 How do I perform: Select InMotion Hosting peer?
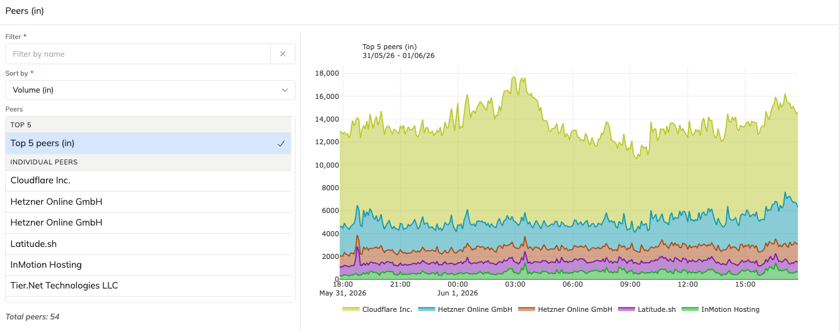tap(148, 265)
